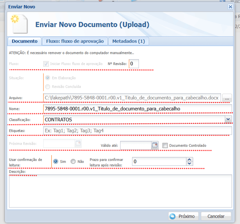
Task: Decrease the Prazo para confirmar leitura value
Action: (190, 164)
